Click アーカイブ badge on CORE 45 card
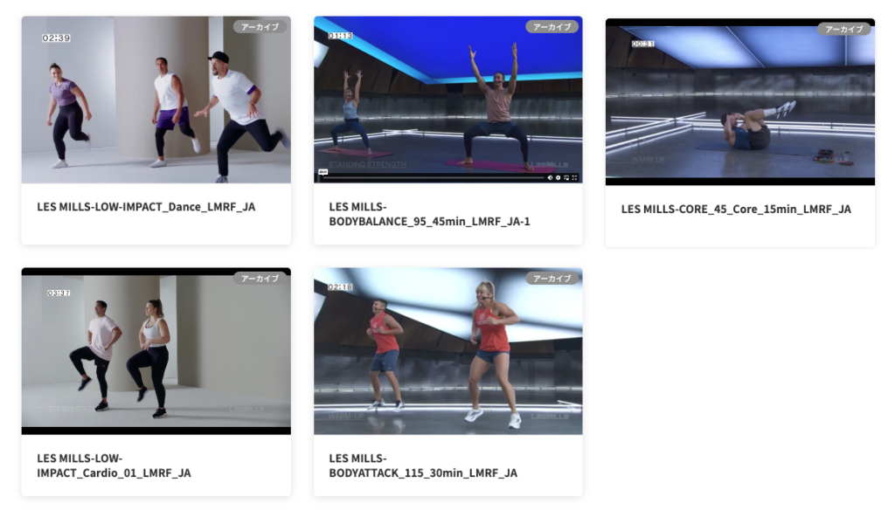 844,29
